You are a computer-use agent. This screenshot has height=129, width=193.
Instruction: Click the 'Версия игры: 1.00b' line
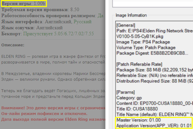(x=23, y=3)
